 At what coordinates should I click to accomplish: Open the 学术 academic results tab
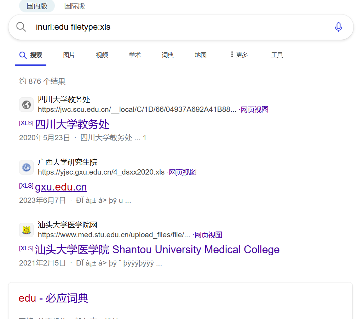click(135, 55)
